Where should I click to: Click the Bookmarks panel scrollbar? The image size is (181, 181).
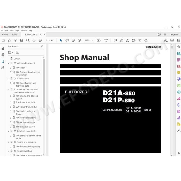44,83
